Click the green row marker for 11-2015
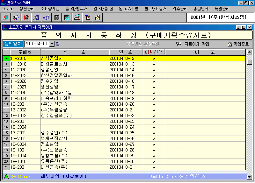This screenshot has width=255, height=183. click(x=6, y=59)
